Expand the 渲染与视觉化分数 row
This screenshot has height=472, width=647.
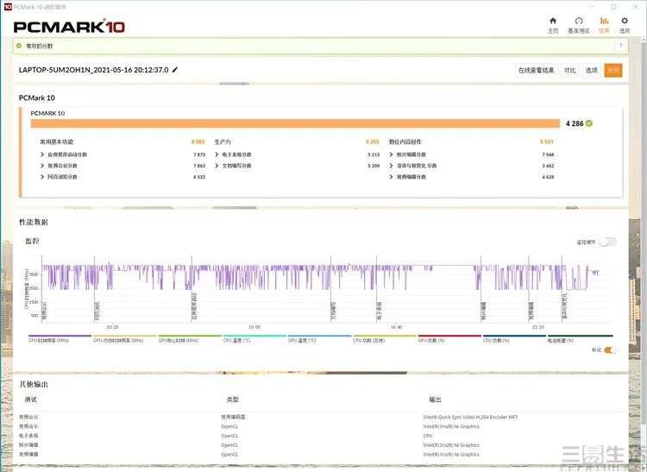click(391, 166)
